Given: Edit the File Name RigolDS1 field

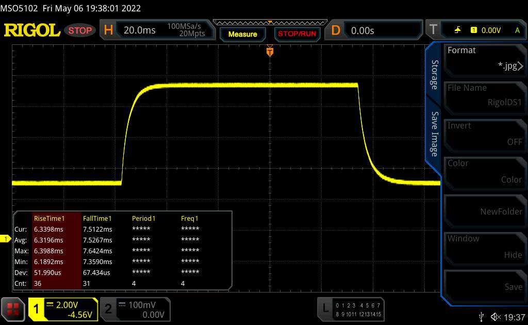Looking at the screenshot, I should [x=485, y=98].
